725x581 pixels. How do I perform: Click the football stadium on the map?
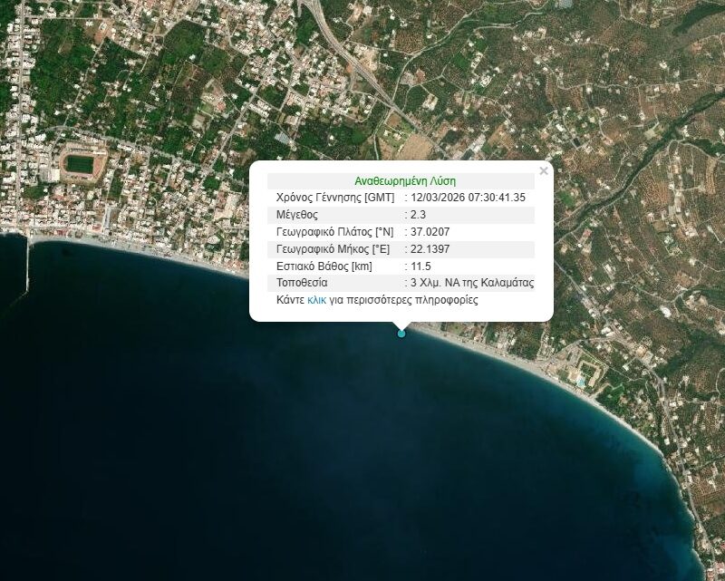tap(82, 165)
